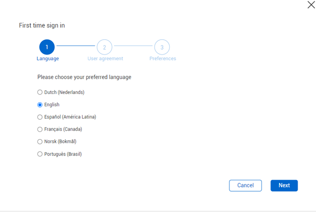
Task: Pick the Norsk (Bokmål) radio button
Action: 40,141
